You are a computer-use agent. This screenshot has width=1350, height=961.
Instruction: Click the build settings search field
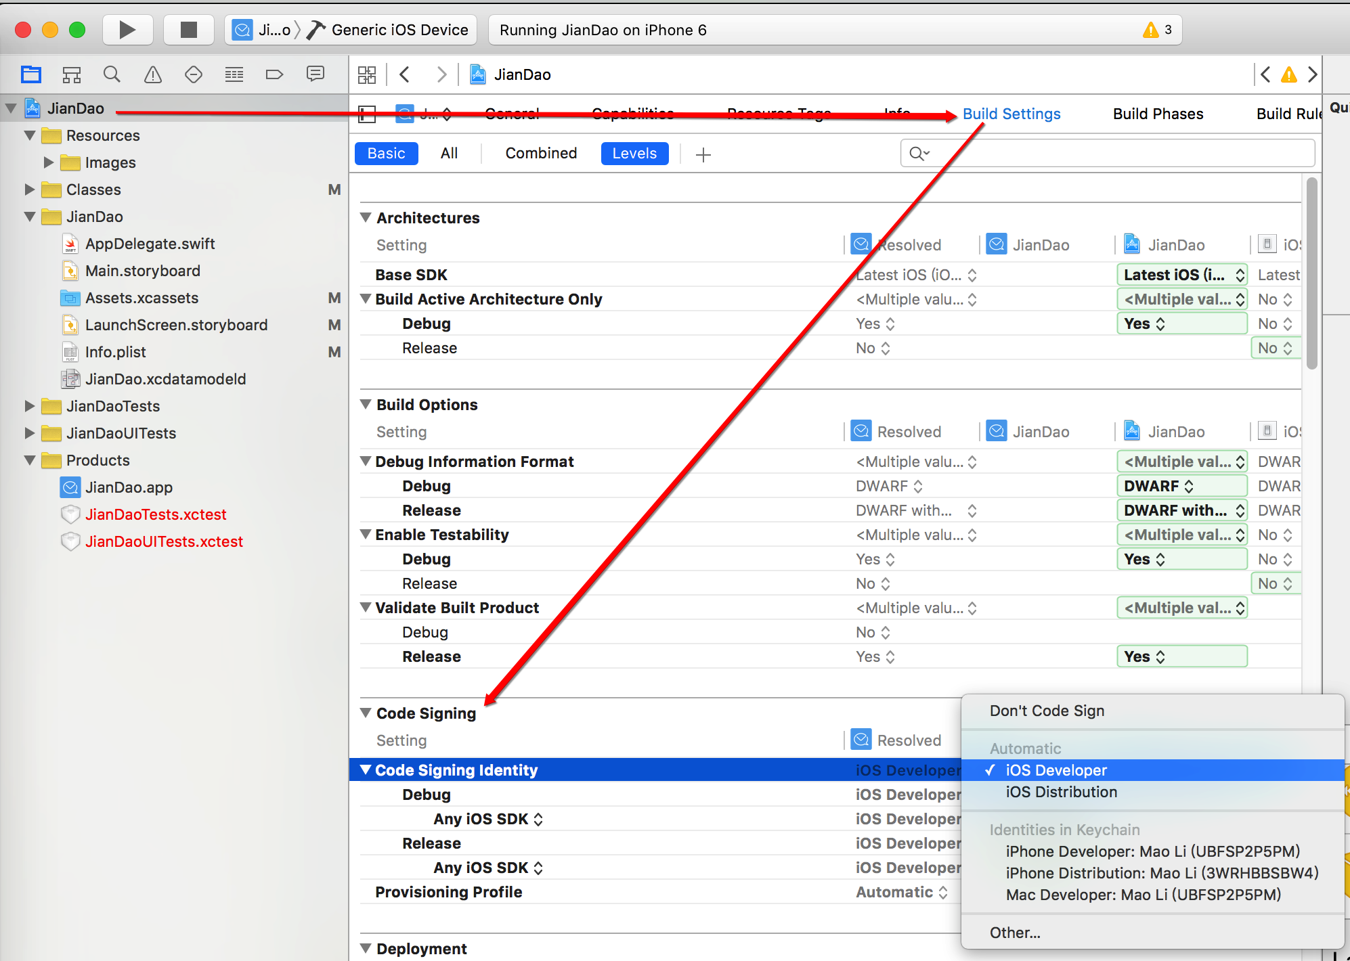click(x=1117, y=154)
